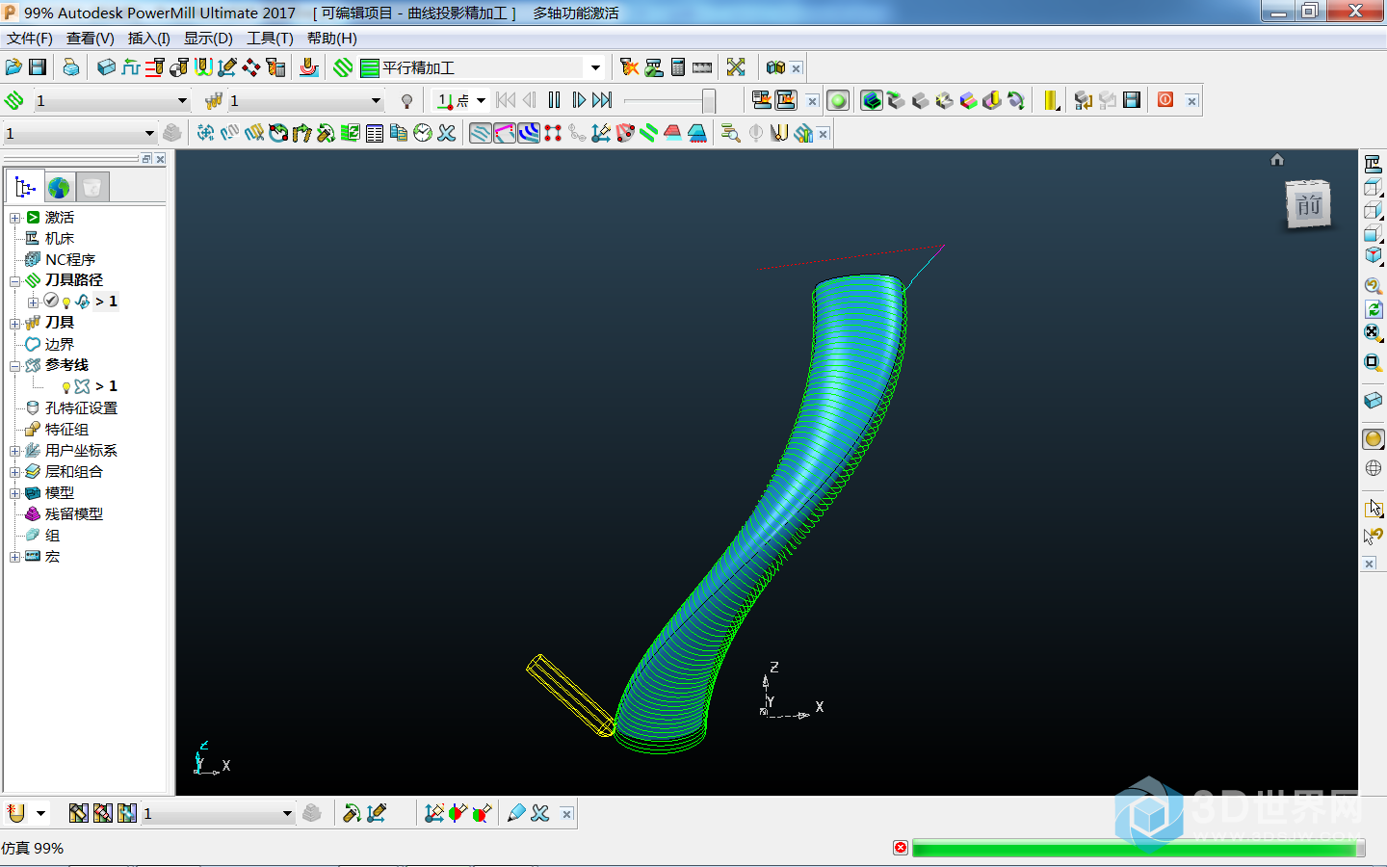1387x867 pixels.
Task: Open the 文件(F) menu
Action: click(x=30, y=39)
